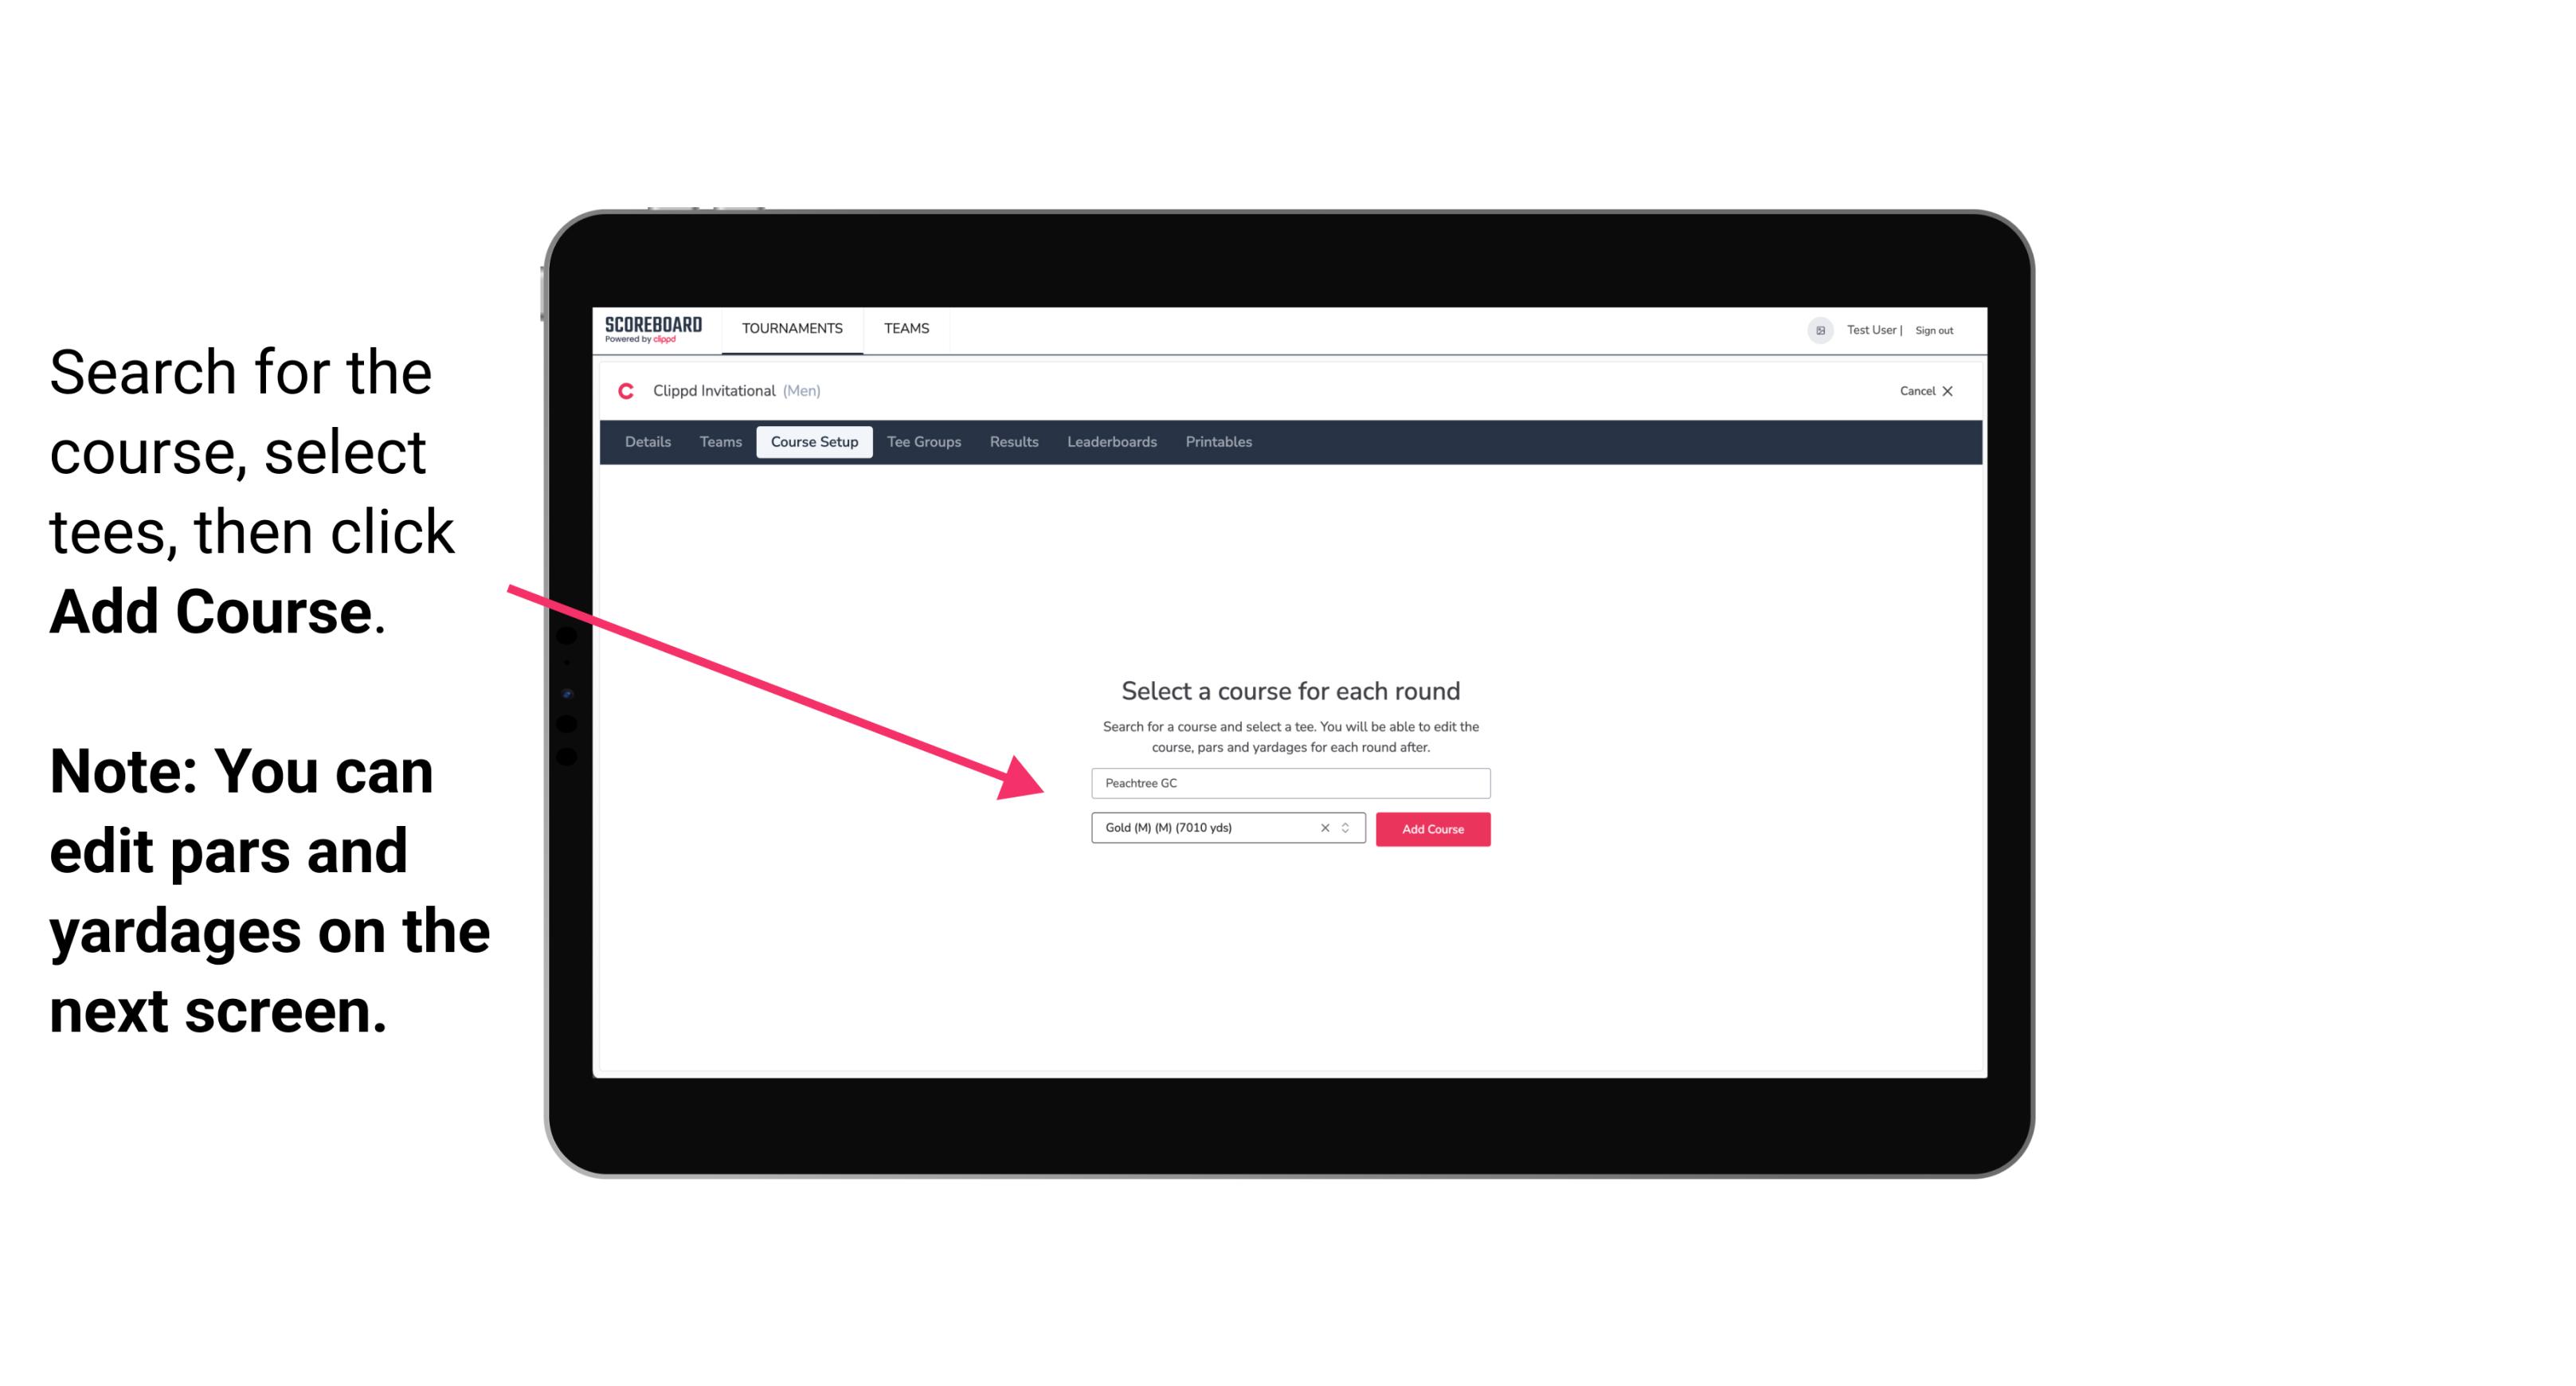Toggle visibility of Leaderboards tab
Screen dimensions: 2576x1386
tap(1109, 442)
